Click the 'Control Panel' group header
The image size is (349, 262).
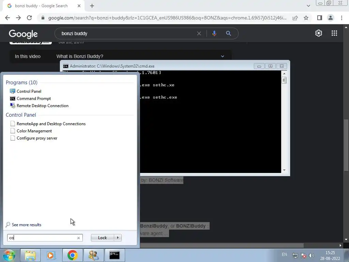21,115
